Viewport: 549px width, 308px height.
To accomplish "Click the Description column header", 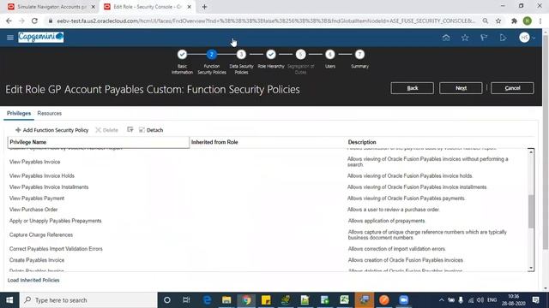I will click(362, 142).
